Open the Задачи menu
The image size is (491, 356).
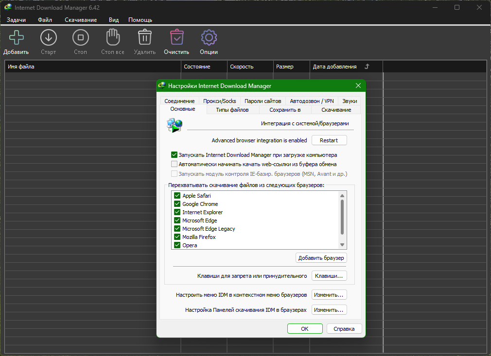click(16, 20)
